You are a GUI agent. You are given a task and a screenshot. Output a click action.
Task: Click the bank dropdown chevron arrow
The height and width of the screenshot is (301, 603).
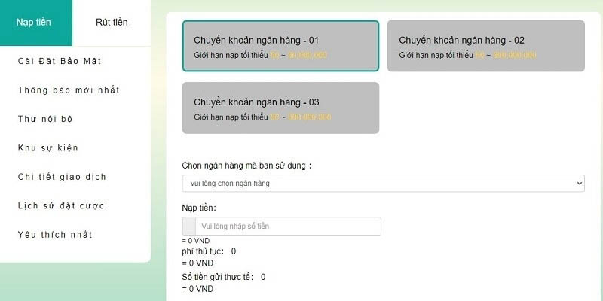[579, 183]
